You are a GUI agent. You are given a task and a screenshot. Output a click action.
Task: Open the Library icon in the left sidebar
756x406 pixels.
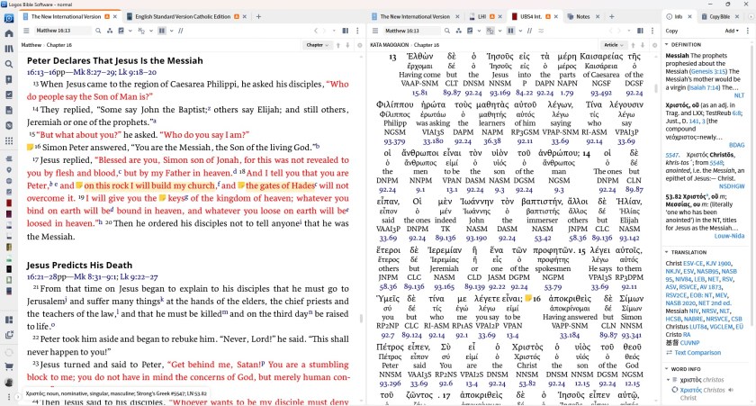[8, 50]
